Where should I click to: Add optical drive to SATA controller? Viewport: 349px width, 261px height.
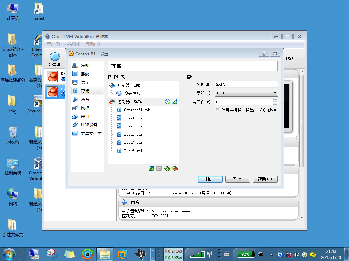[x=168, y=102]
